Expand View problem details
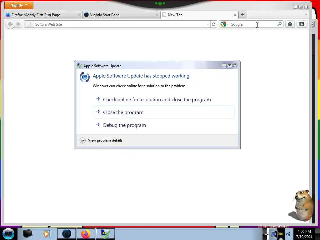The image size is (320, 240). 101,140
